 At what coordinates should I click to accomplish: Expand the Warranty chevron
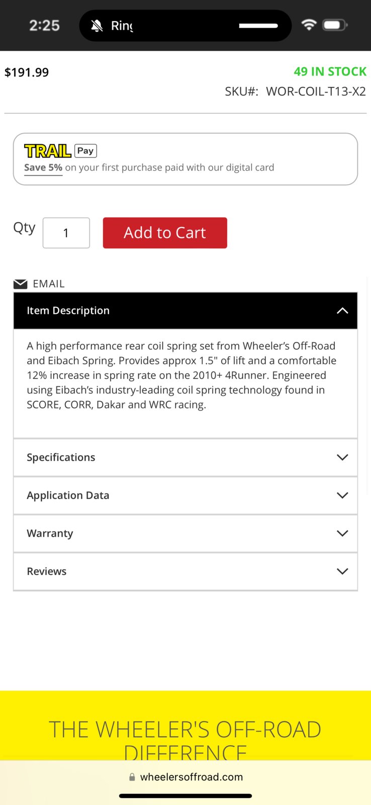(x=342, y=533)
